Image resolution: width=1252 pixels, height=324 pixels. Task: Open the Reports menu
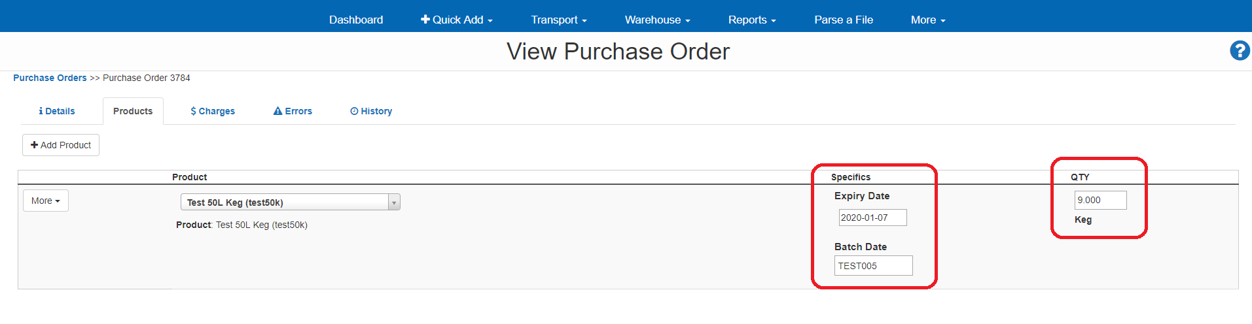(751, 20)
